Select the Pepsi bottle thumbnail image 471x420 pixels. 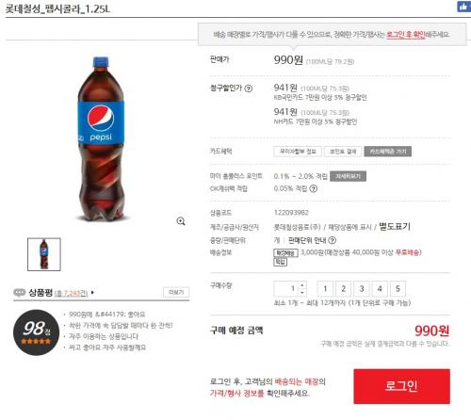pos(44,254)
